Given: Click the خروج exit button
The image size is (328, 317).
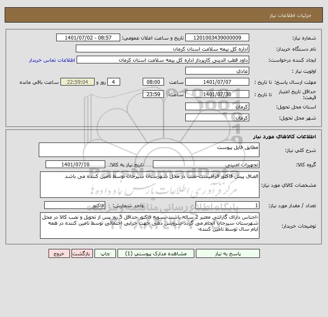Looking at the screenshot, I should [x=59, y=254].
